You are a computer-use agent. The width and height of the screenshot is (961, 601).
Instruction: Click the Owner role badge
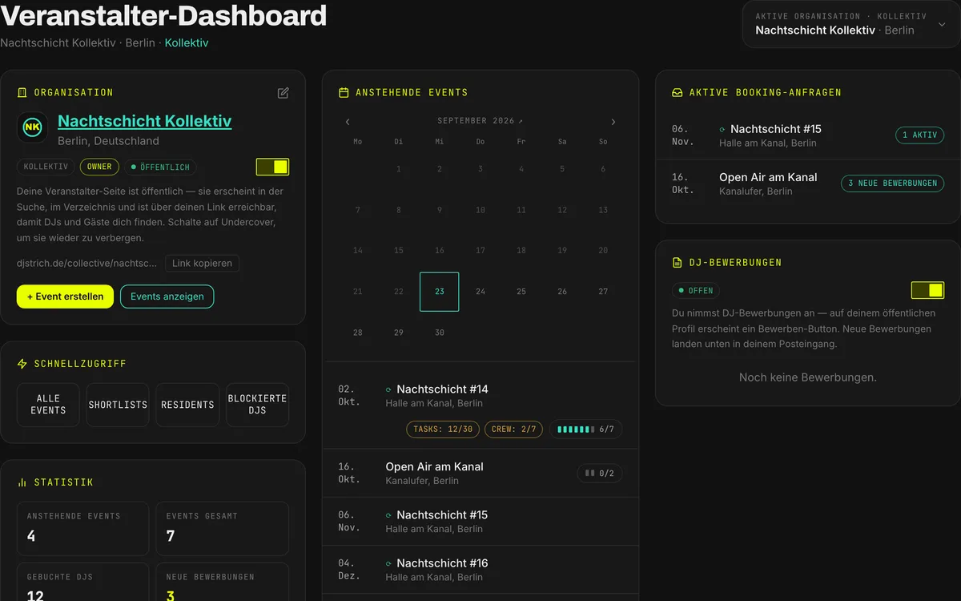coord(99,167)
